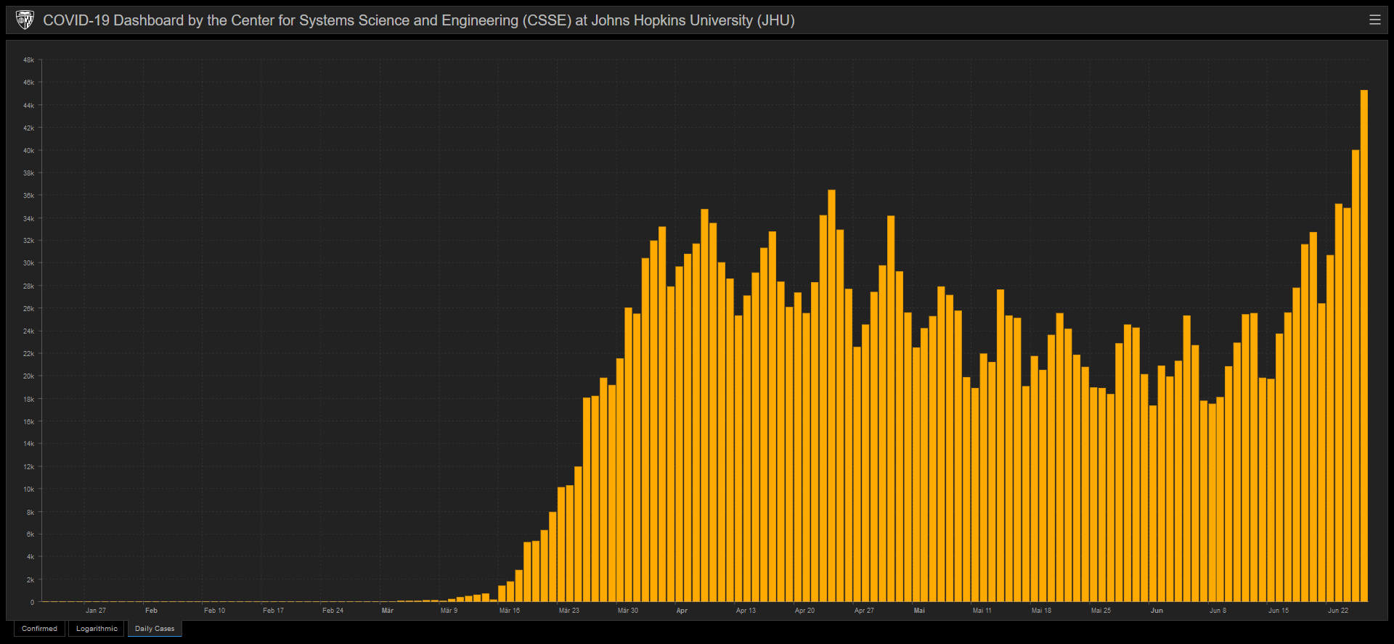Click the 48k y-axis label
Viewport: 1394px width, 644px height.
click(x=28, y=60)
